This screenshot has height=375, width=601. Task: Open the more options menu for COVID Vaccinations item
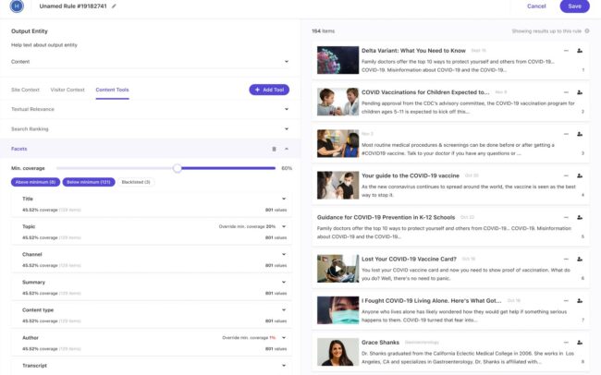564,92
